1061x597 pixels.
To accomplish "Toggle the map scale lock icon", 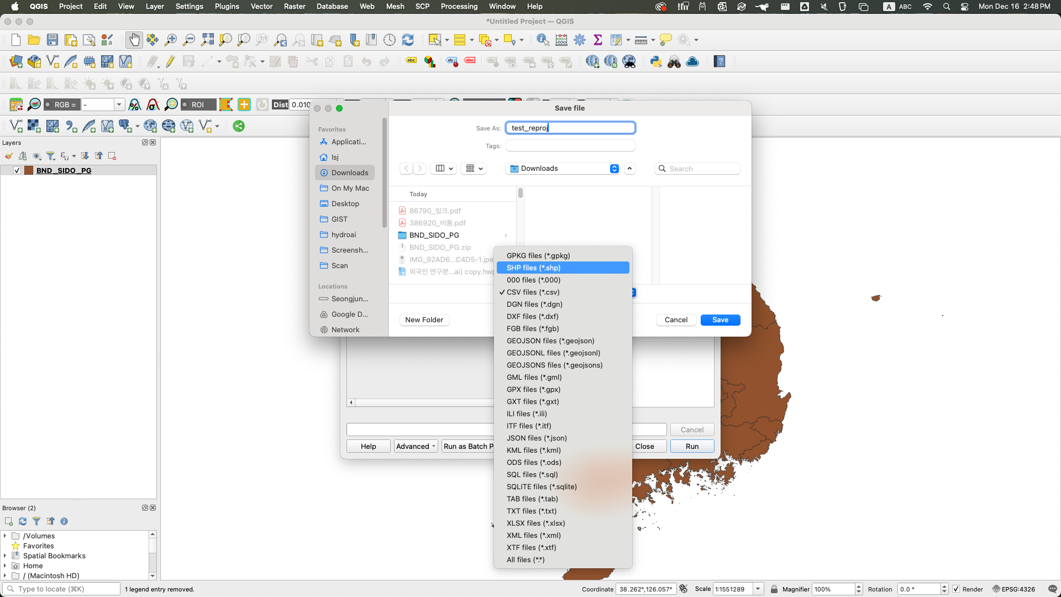I will pos(774,589).
